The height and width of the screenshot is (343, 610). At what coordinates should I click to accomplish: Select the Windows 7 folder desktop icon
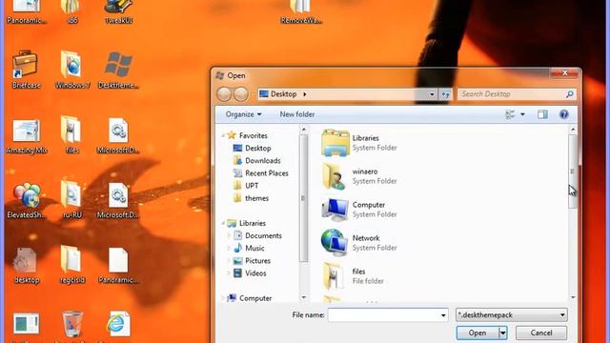click(x=72, y=69)
